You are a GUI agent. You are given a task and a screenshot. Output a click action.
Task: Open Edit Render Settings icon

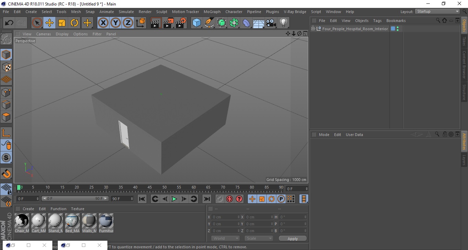tap(181, 23)
